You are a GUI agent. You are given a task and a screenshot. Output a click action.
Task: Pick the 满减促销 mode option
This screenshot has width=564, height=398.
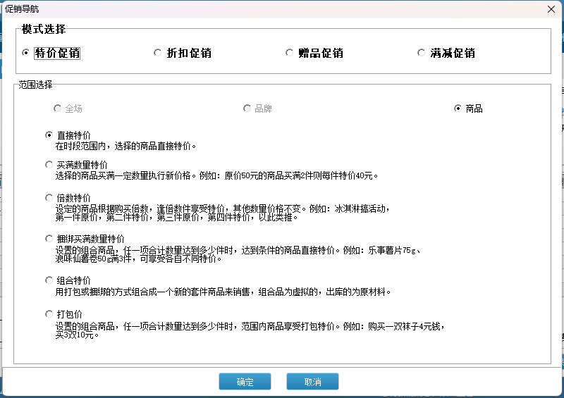(x=421, y=53)
